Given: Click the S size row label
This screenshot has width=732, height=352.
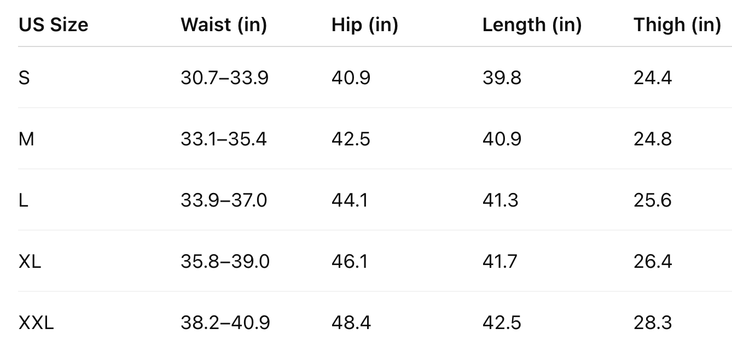Looking at the screenshot, I should [24, 78].
